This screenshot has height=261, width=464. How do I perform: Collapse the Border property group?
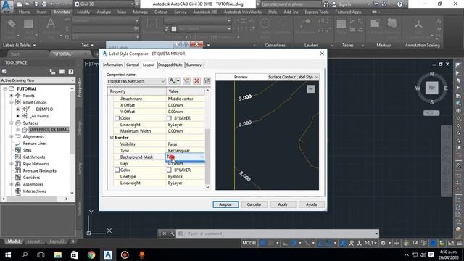point(112,138)
